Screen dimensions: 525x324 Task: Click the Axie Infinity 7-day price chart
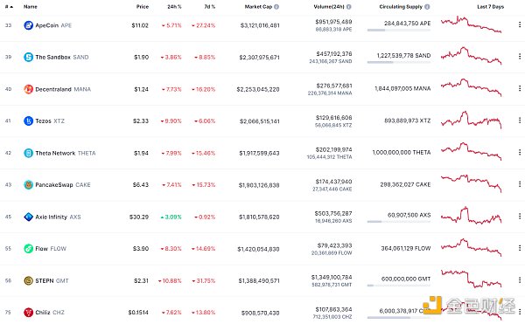click(x=471, y=216)
